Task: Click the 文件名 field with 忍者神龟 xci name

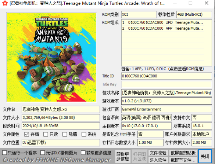Action: point(61,109)
